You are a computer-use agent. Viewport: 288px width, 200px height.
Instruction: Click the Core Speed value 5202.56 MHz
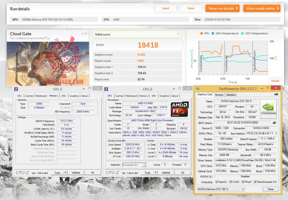tap(133, 144)
